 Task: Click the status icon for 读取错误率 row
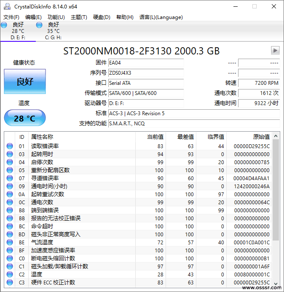click(10, 146)
